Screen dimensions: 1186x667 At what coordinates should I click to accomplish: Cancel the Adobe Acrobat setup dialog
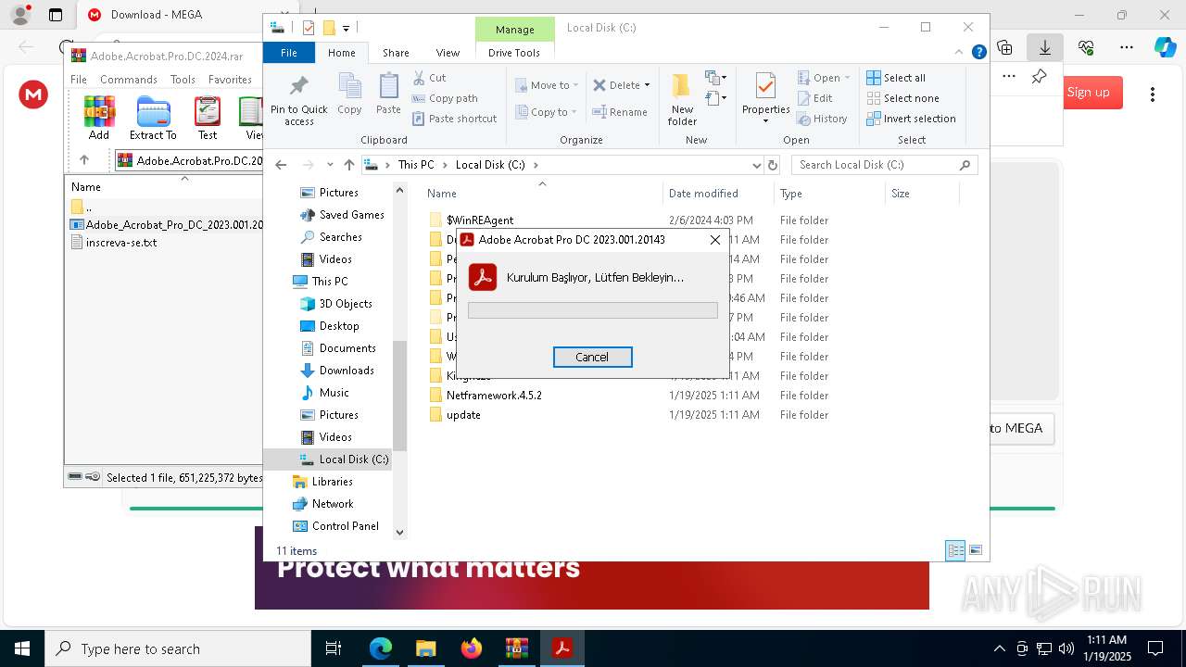point(592,357)
